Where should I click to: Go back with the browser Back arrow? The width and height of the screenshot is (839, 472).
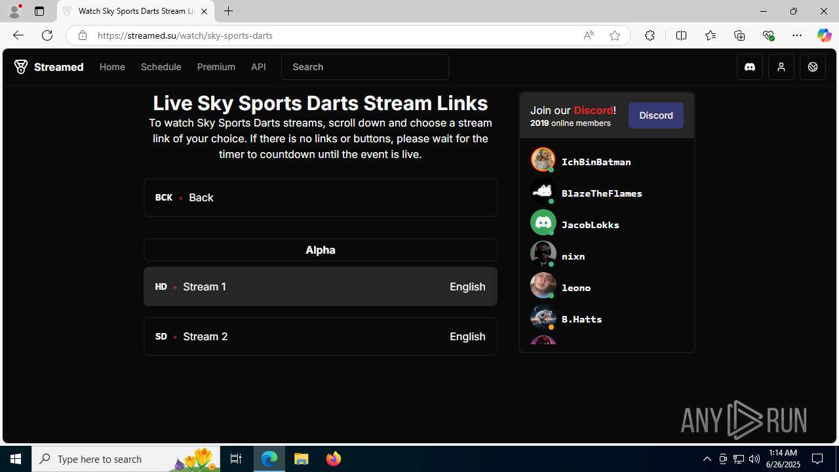point(18,35)
